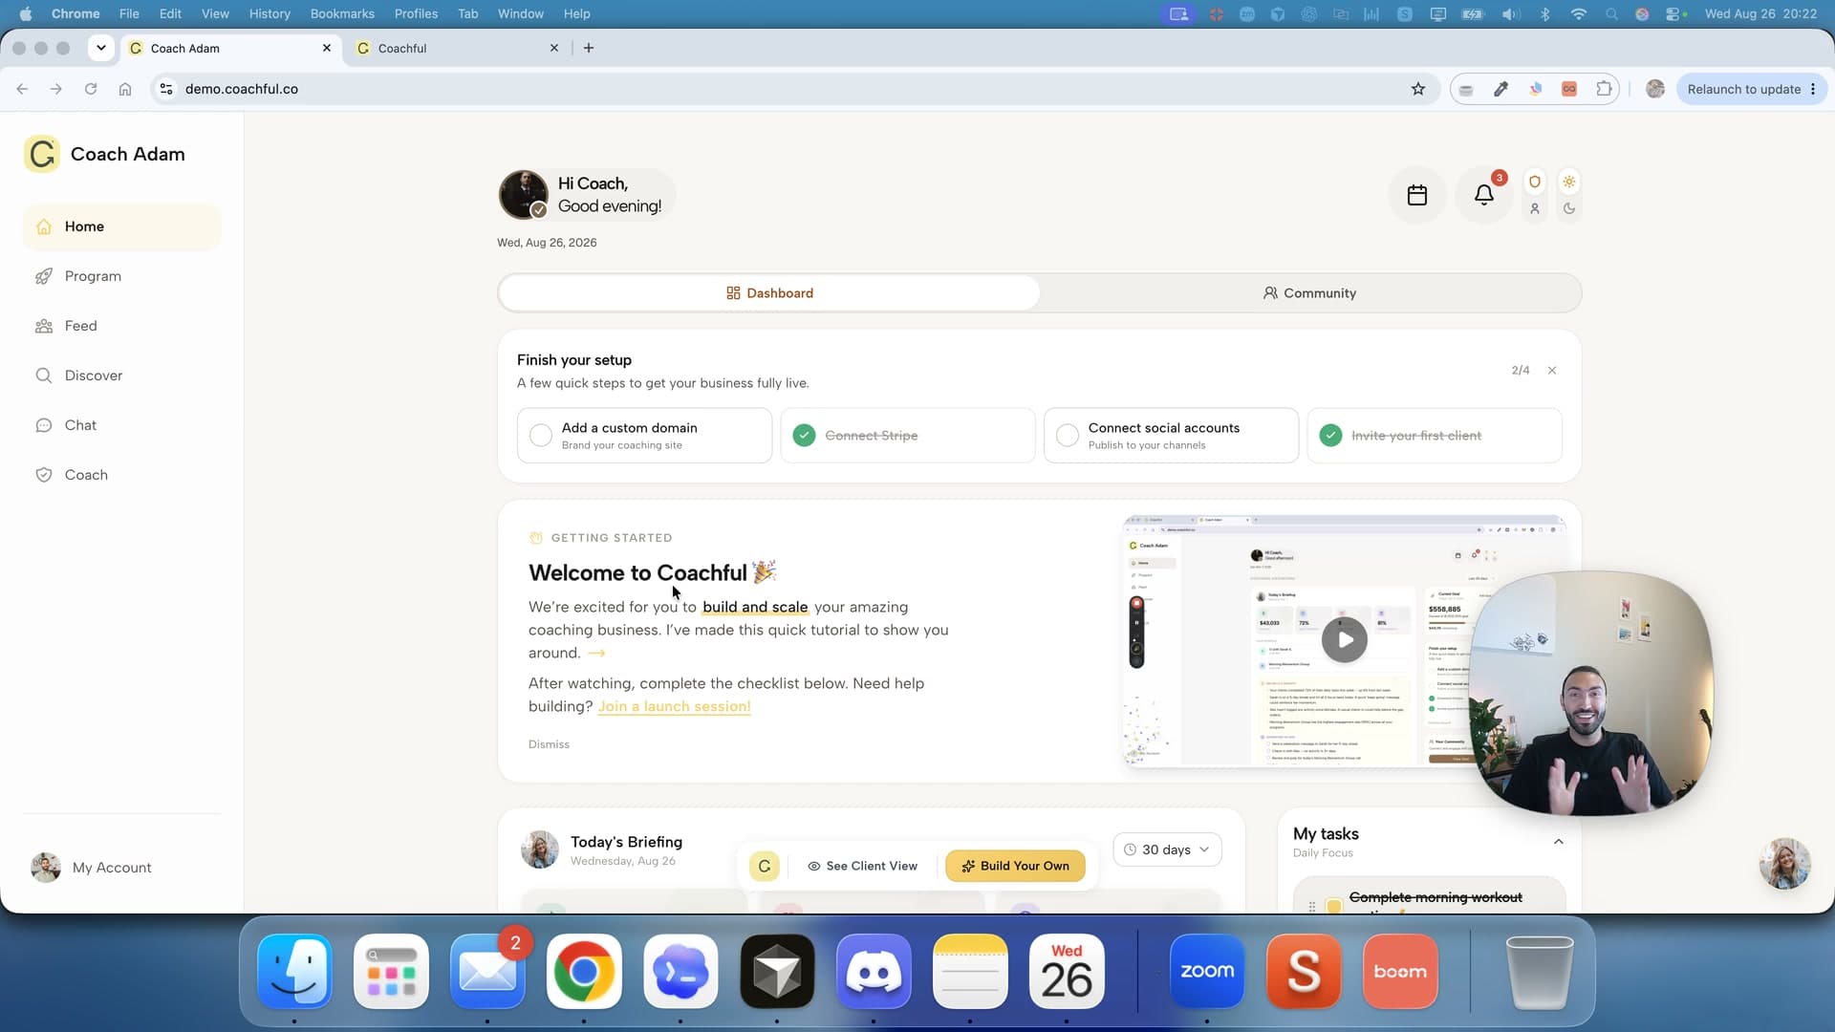Collapse the My tasks panel chevron
This screenshot has height=1032, width=1835.
pos(1559,842)
